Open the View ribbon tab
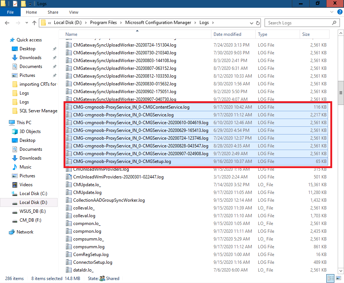The image size is (344, 283). point(74,12)
